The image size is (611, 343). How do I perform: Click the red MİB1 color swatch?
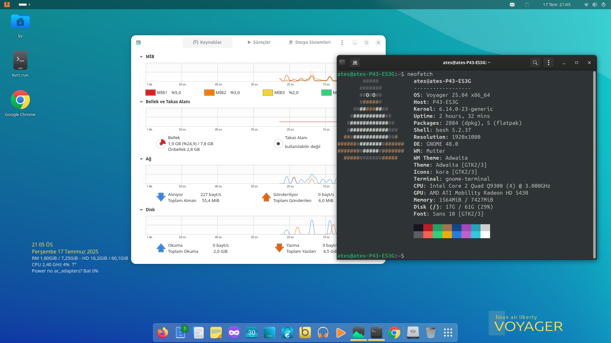point(151,93)
